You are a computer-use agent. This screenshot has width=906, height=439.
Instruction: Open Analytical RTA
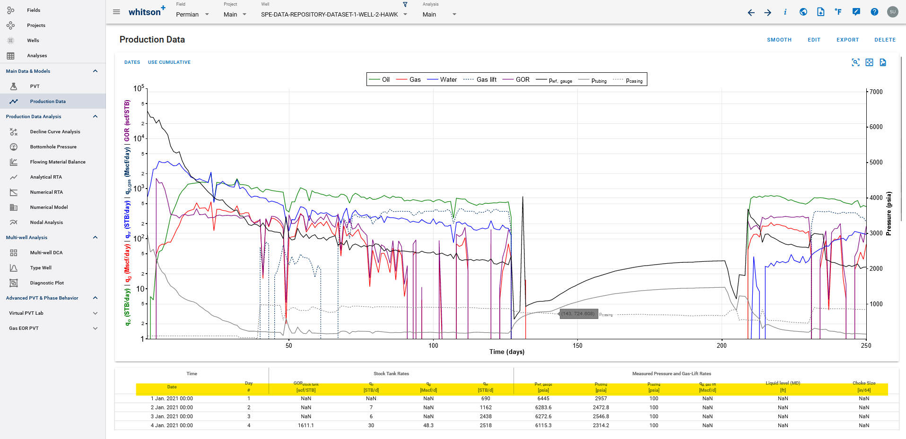[x=52, y=177]
